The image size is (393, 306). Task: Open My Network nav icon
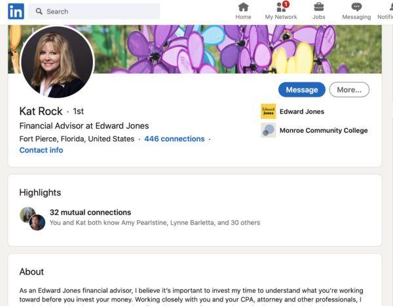(x=281, y=7)
